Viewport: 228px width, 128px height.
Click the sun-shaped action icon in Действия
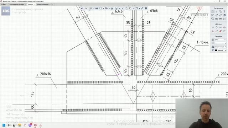217,27
